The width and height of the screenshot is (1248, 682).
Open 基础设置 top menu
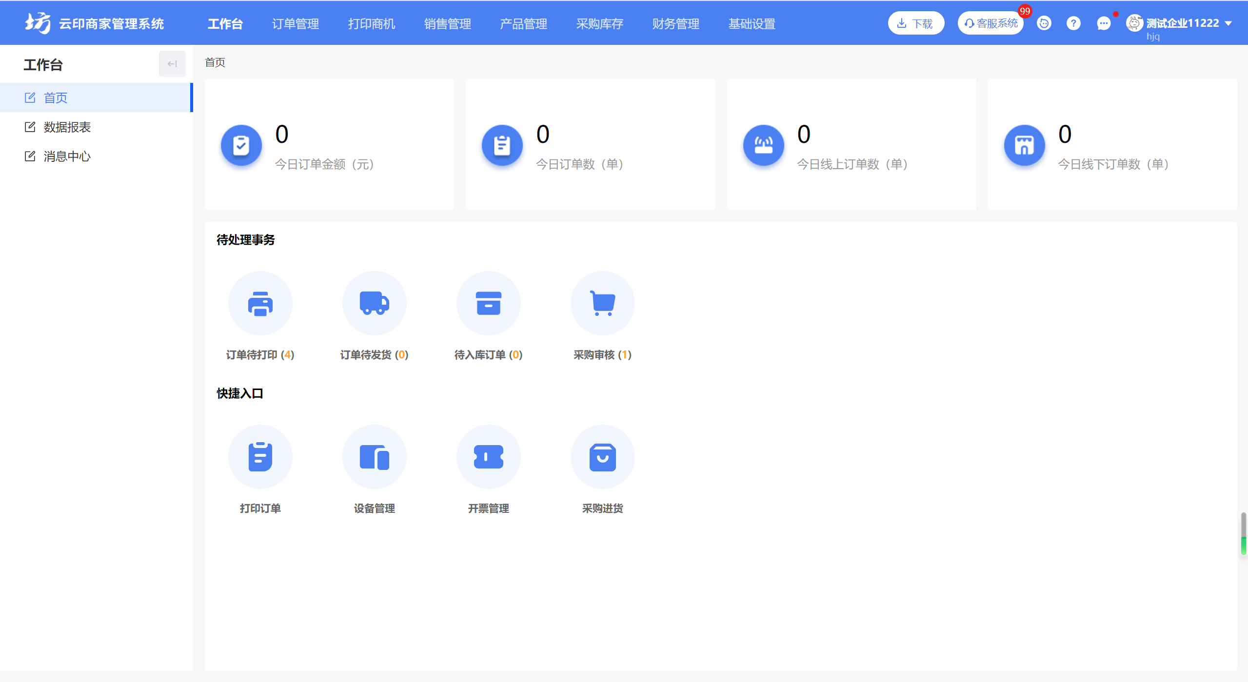[752, 23]
